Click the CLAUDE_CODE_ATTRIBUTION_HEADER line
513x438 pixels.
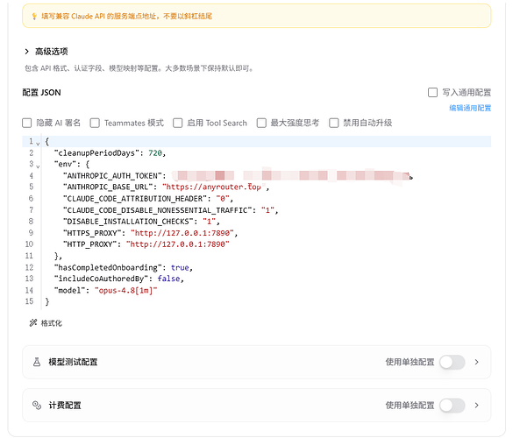(148, 199)
